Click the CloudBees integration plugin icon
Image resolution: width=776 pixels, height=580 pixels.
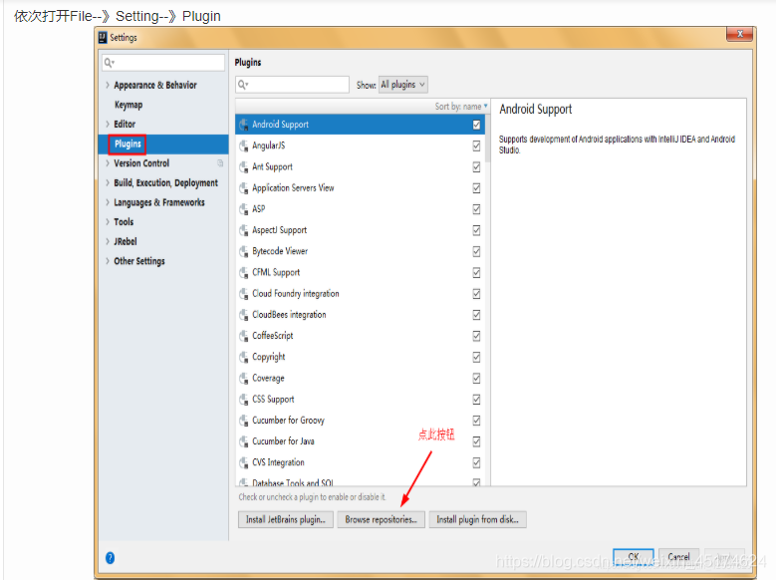[244, 315]
